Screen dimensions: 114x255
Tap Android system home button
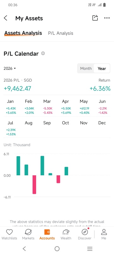57,249
